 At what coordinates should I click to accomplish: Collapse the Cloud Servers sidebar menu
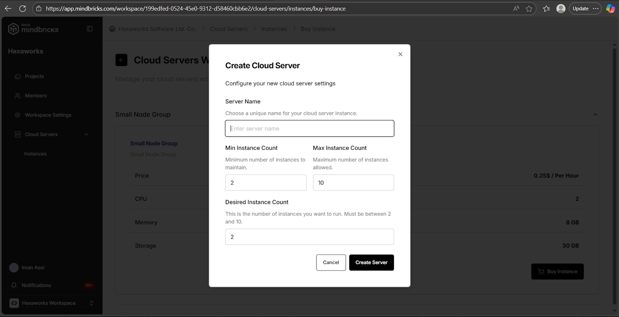pos(86,135)
